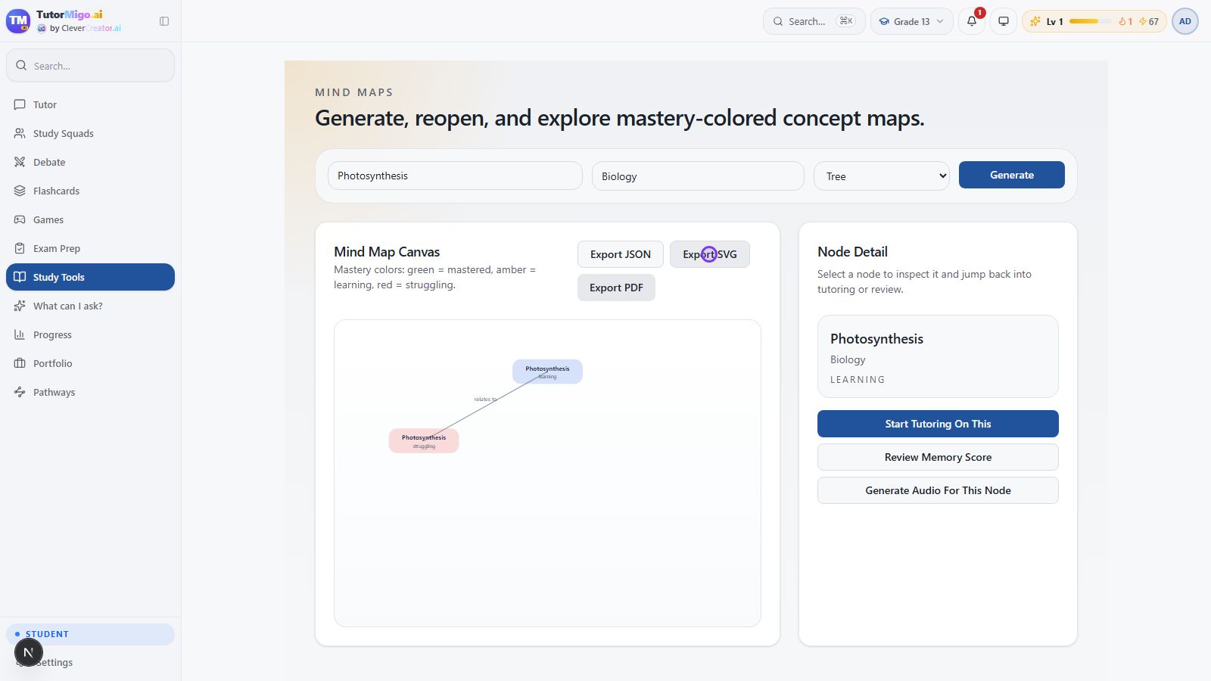The width and height of the screenshot is (1211, 681).
Task: Collapse the sidebar with the panel icon
Action: [164, 21]
